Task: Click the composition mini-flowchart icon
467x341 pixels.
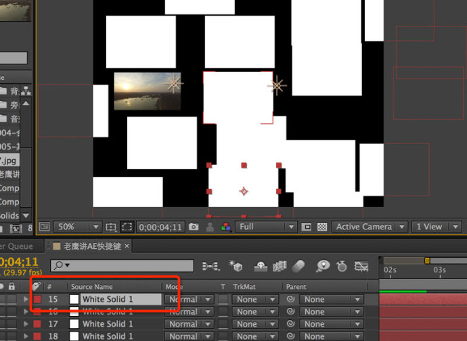Action: click(x=211, y=266)
